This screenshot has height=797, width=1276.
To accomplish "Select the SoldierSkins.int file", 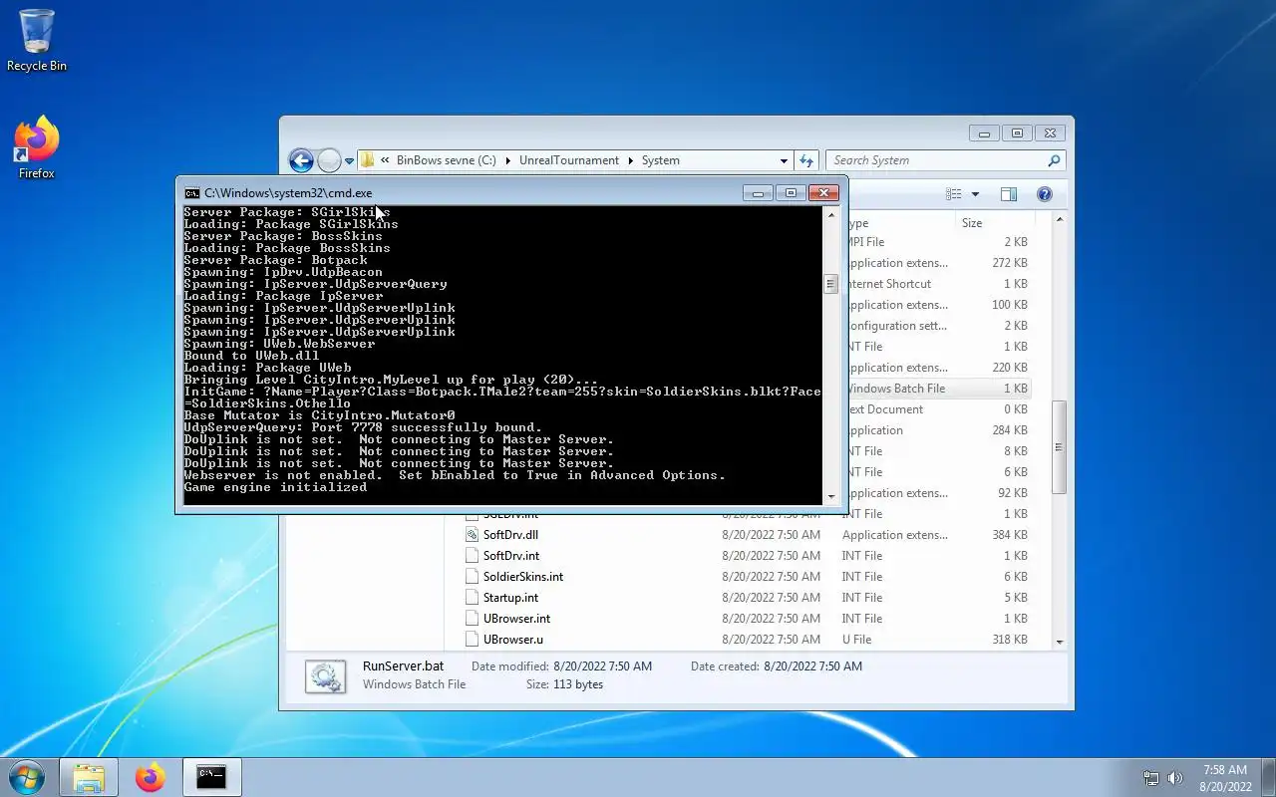I will pyautogui.click(x=523, y=577).
